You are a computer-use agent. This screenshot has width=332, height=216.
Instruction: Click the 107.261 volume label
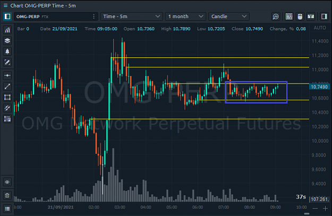pos(320,200)
